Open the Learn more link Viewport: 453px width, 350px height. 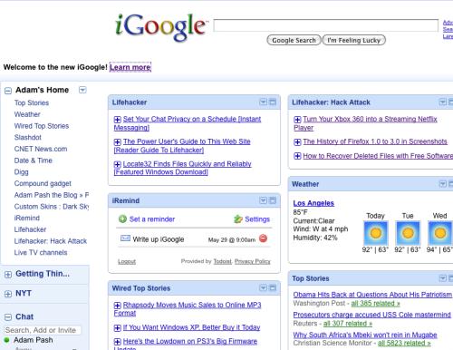pos(130,67)
